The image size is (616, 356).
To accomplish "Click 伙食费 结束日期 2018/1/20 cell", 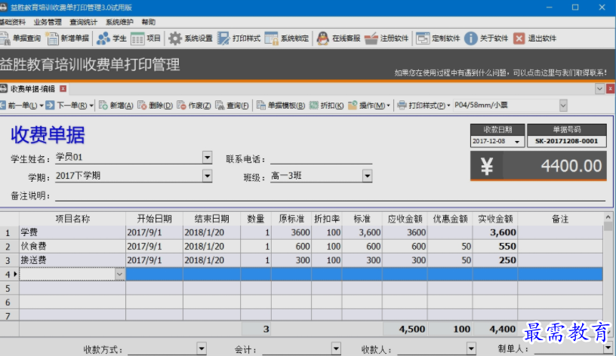I will point(211,247).
